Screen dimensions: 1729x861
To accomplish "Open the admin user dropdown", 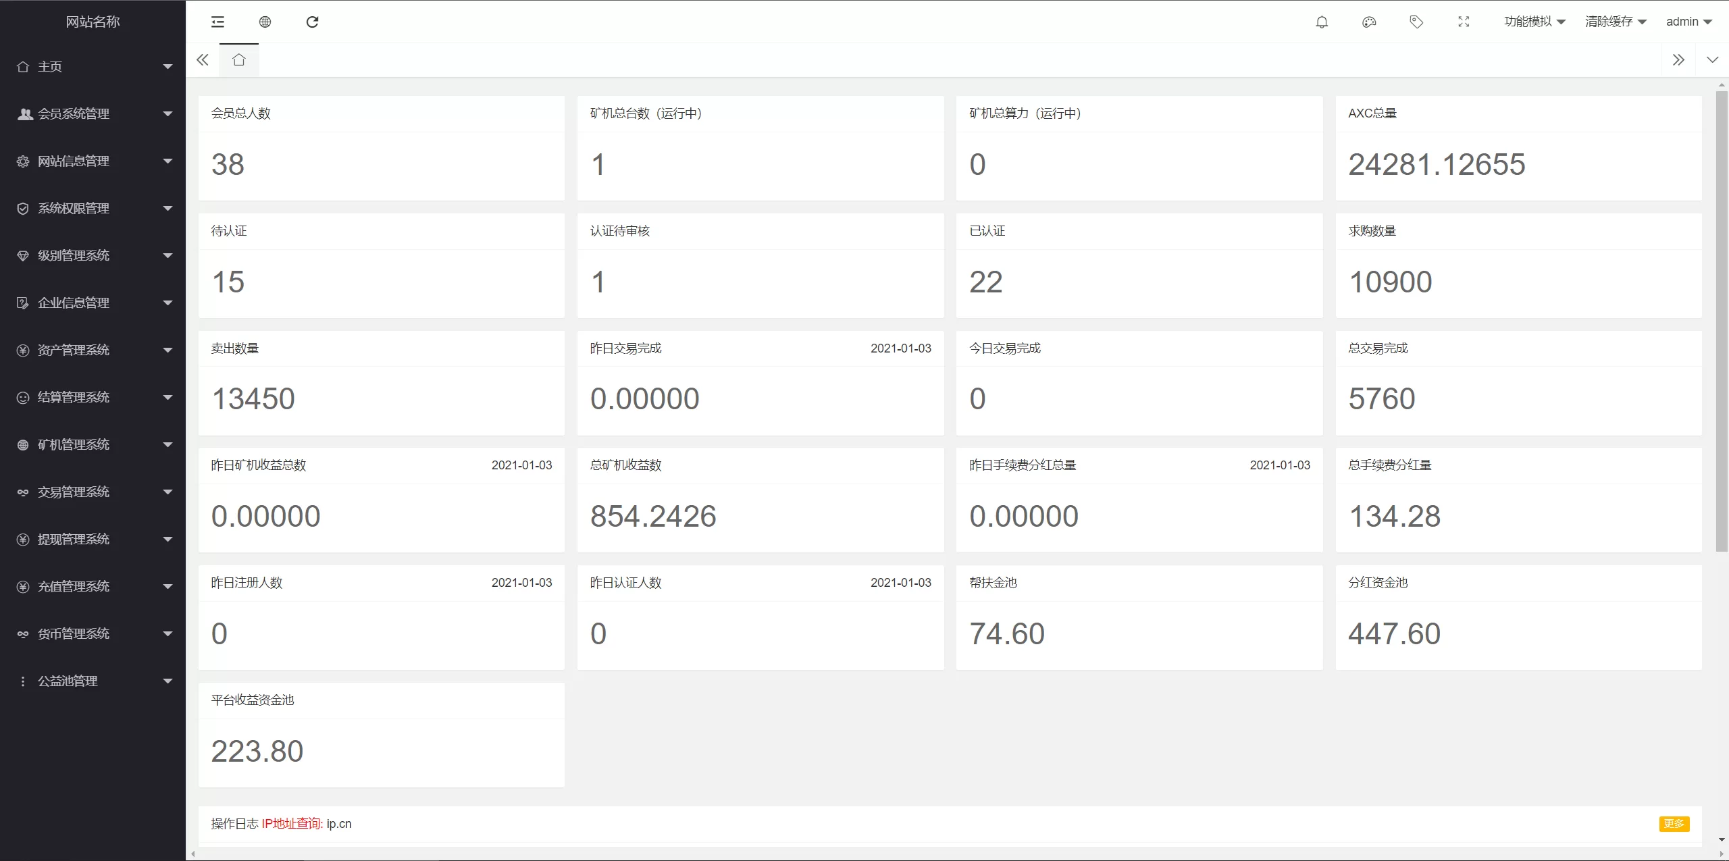I will tap(1688, 22).
